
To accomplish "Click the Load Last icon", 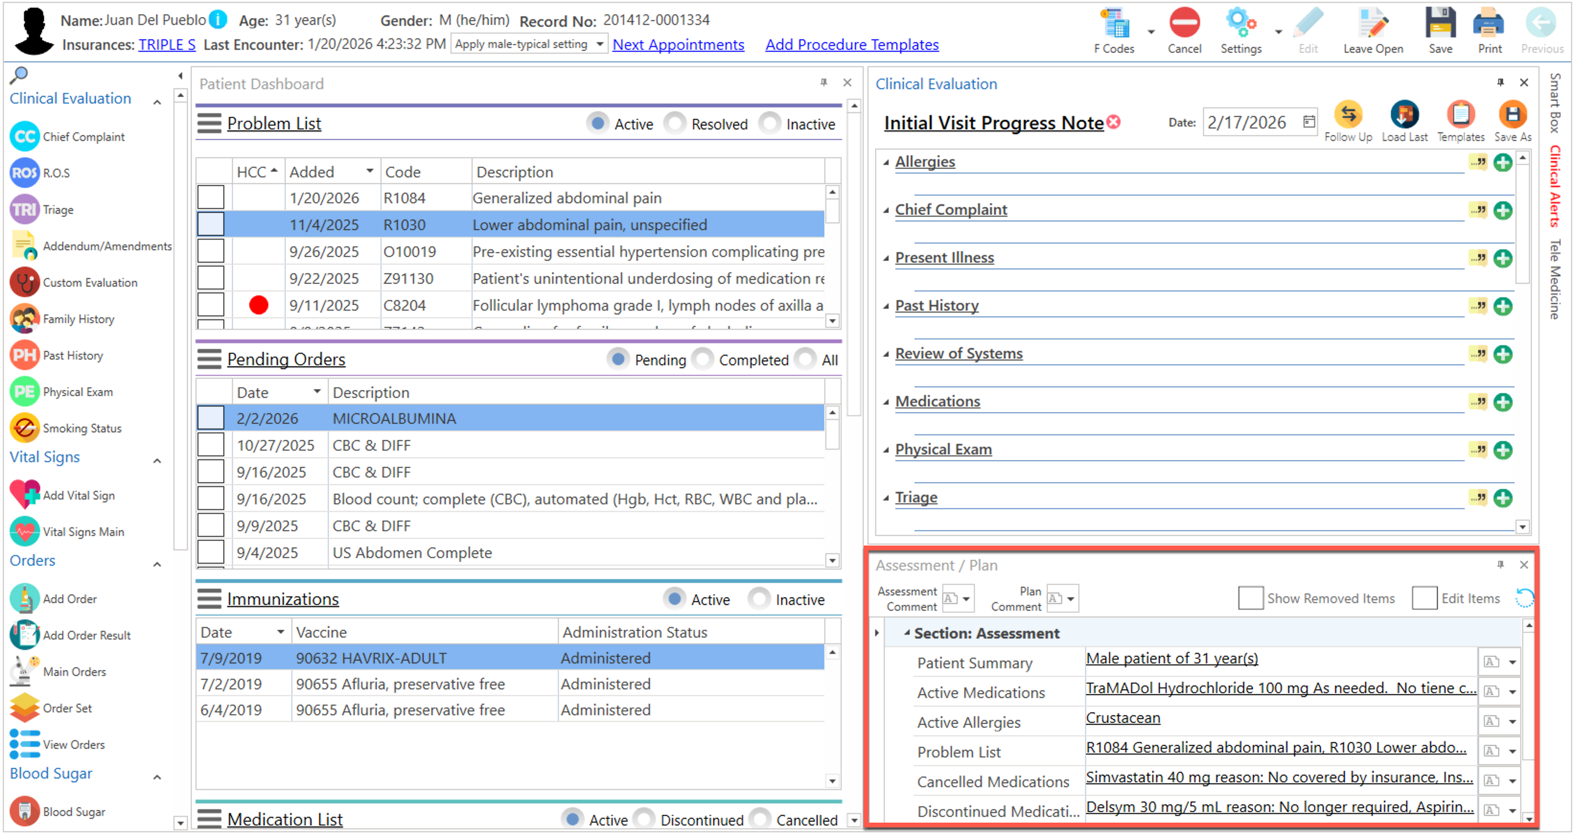I will point(1404,115).
